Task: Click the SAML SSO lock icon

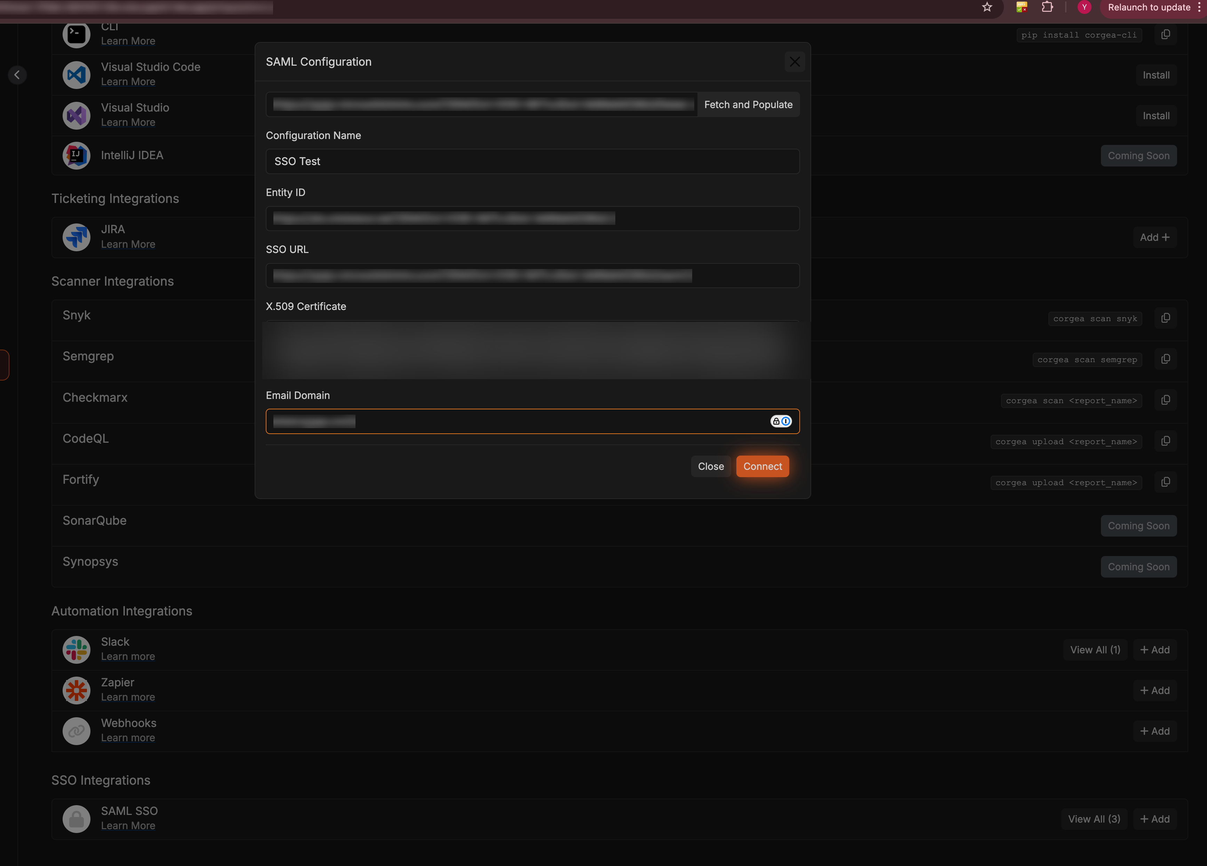Action: [x=76, y=819]
